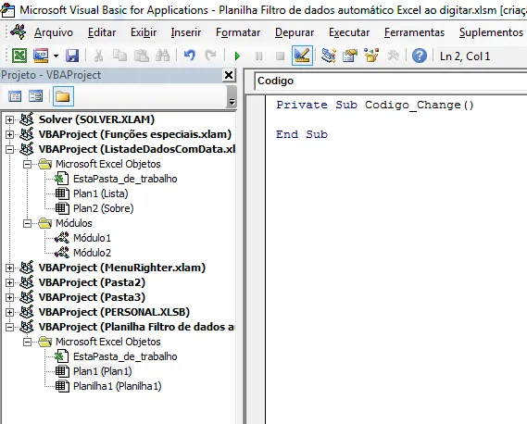Open the Properties Window icon
This screenshot has width=527, height=424.
pos(350,56)
